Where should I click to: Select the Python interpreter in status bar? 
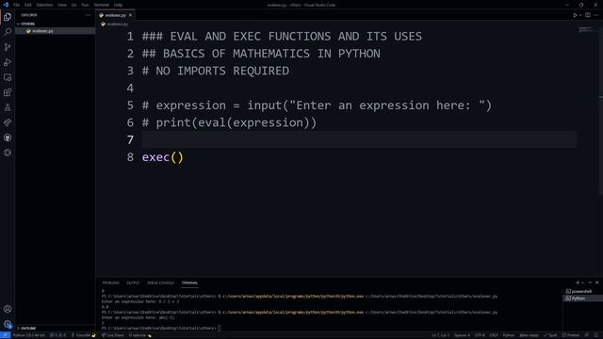tap(29, 335)
